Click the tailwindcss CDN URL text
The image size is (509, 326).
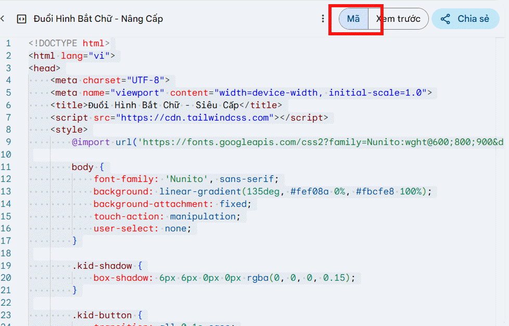pyautogui.click(x=195, y=118)
